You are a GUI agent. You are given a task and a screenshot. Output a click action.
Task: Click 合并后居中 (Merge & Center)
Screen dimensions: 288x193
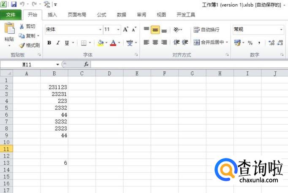coord(209,42)
